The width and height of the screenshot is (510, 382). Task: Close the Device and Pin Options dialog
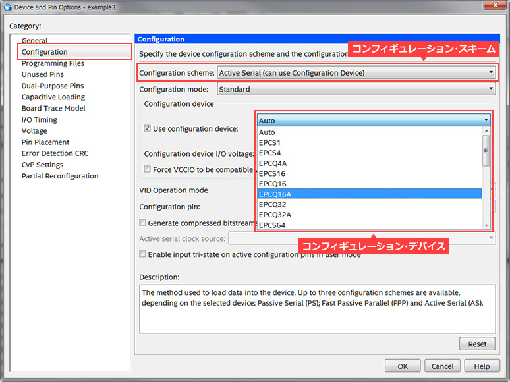(495, 5)
